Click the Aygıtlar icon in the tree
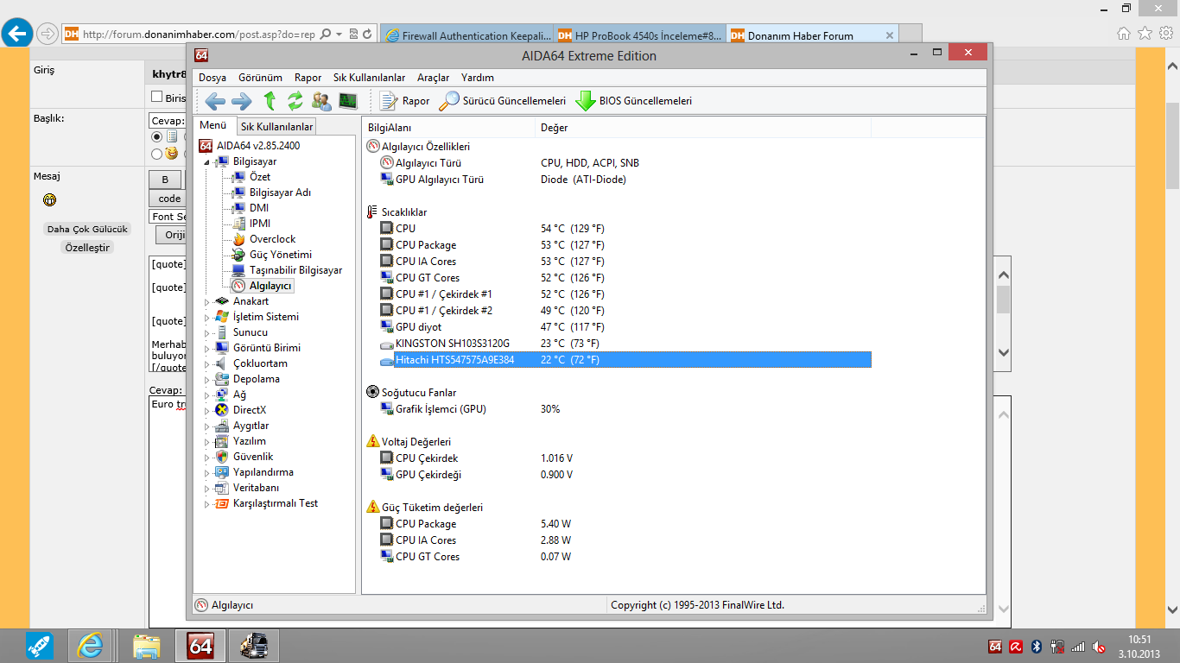 (x=222, y=426)
